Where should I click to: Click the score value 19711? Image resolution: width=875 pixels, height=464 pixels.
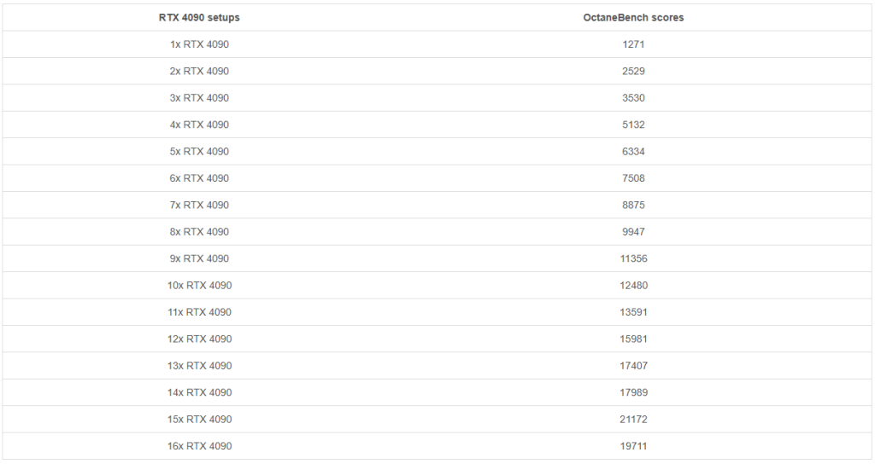point(633,446)
